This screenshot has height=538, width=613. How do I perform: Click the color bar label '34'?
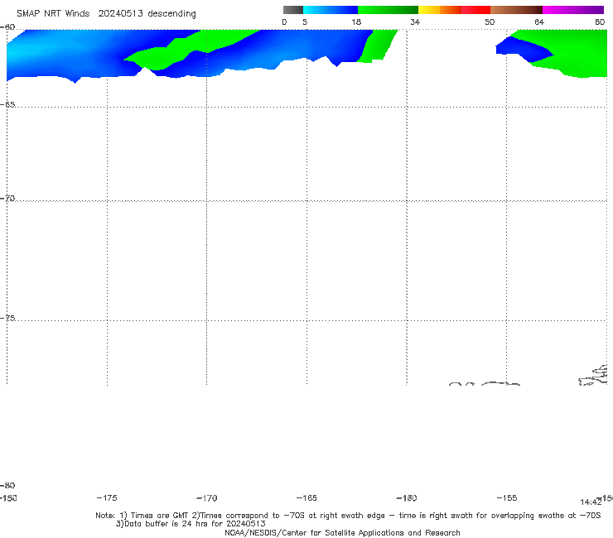tap(415, 22)
